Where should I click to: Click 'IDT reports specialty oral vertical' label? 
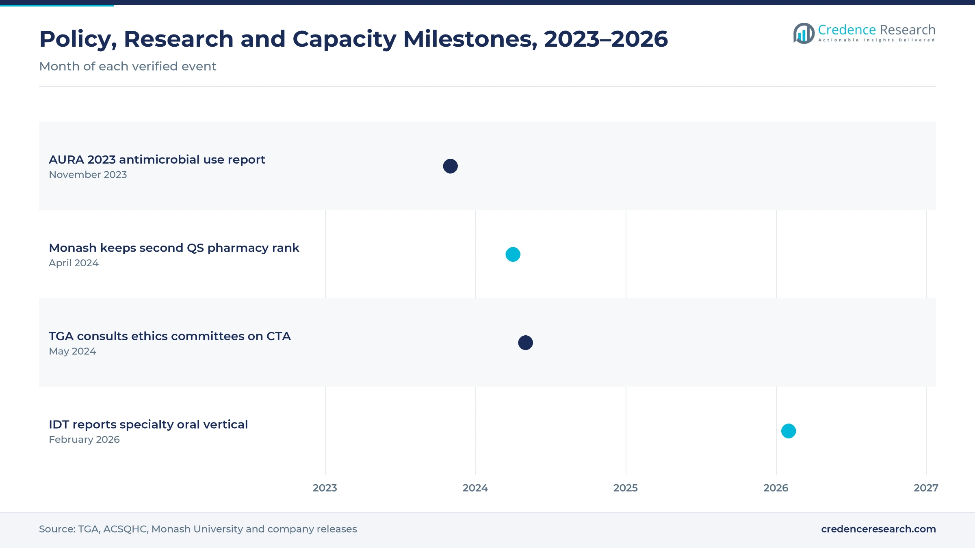[148, 425]
